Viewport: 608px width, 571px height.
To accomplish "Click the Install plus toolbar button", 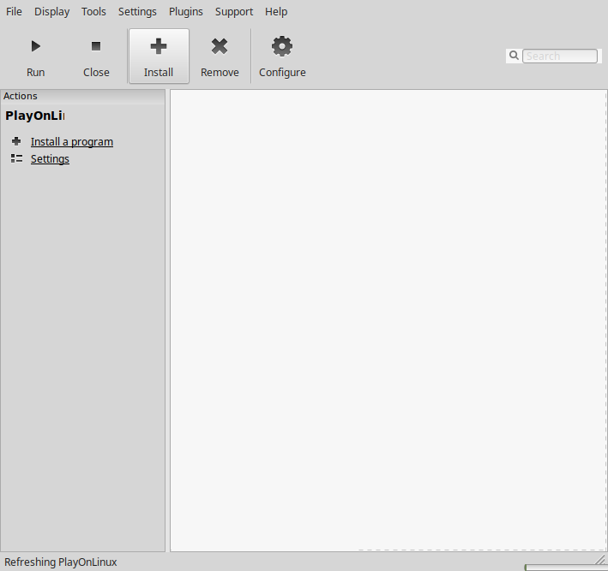I will click(159, 56).
